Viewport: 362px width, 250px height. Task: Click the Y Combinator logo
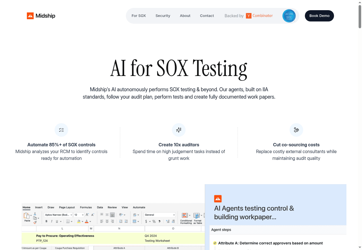[259, 16]
